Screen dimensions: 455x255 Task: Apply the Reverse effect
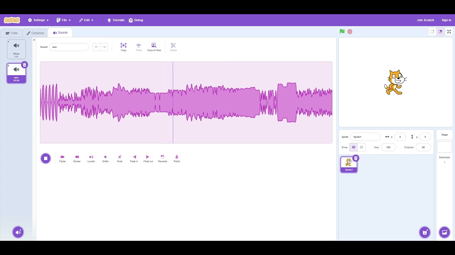162,158
